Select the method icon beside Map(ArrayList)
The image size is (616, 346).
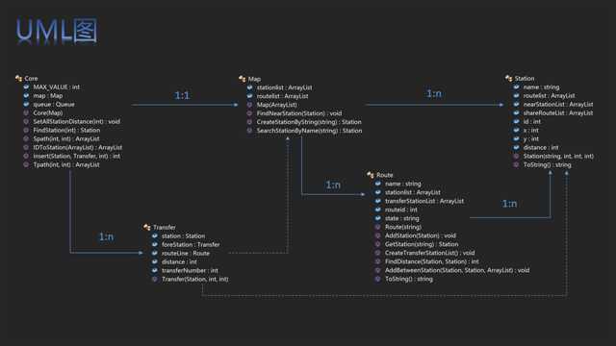pyautogui.click(x=249, y=105)
